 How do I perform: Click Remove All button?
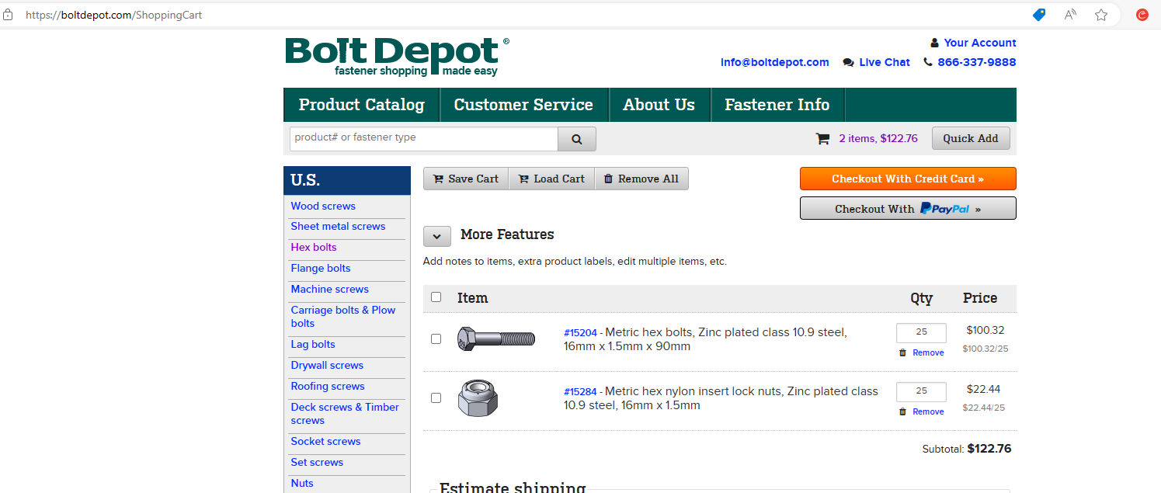tap(641, 179)
